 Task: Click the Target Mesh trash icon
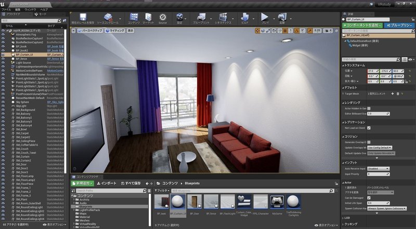coord(398,94)
